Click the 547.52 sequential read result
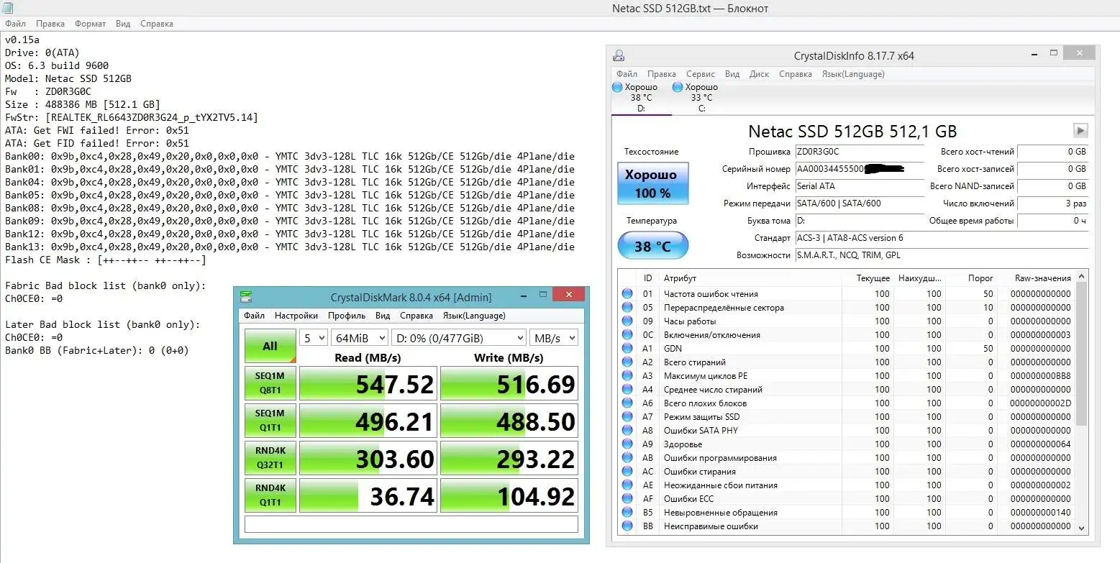 point(368,383)
